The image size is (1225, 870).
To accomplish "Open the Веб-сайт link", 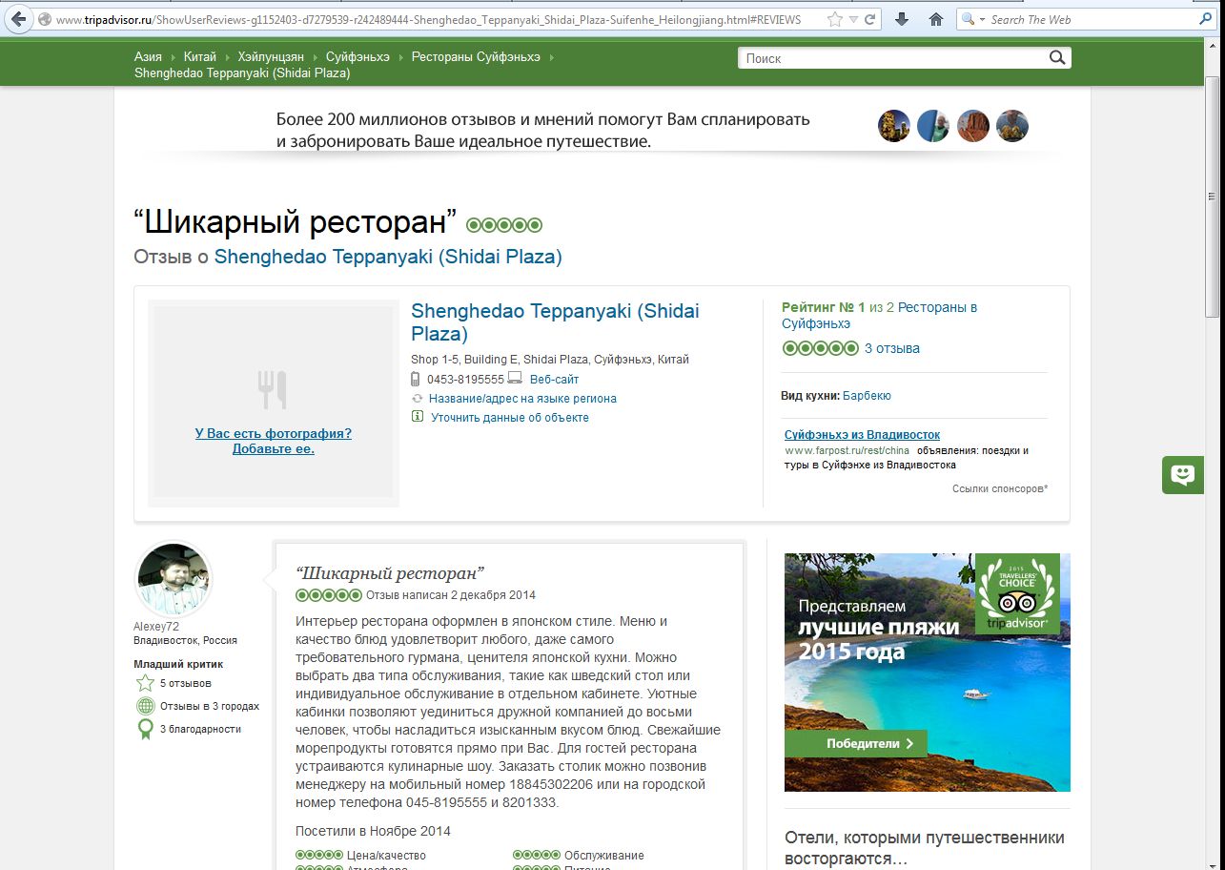I will tap(554, 379).
